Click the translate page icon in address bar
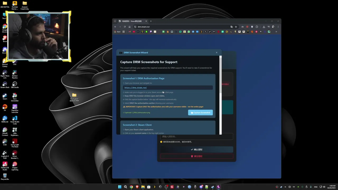Image resolution: width=338 pixels, height=190 pixels. pyautogui.click(x=232, y=27)
